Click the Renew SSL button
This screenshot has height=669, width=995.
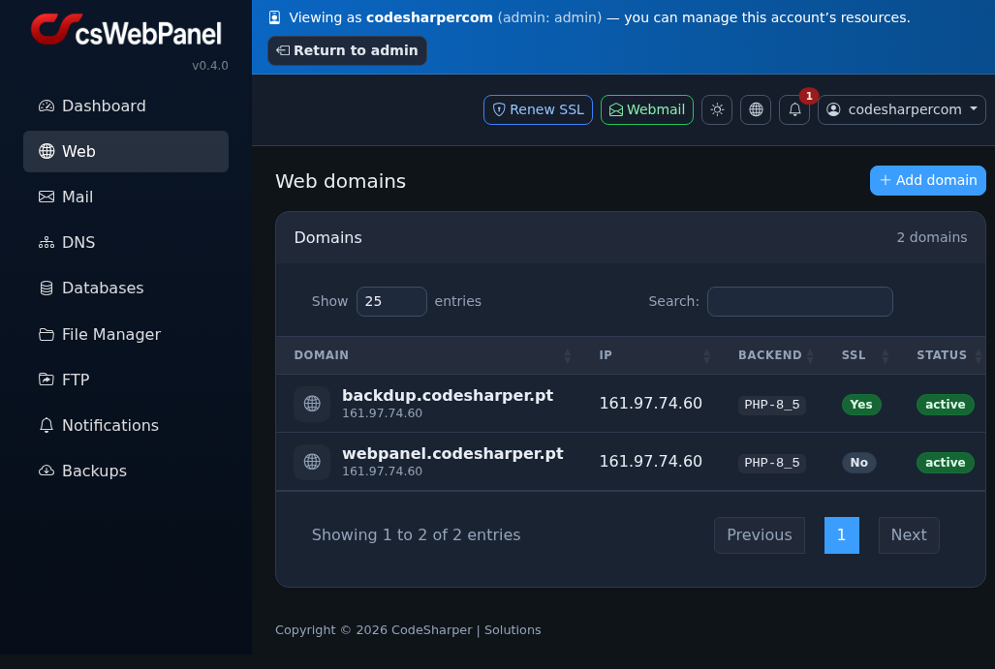tap(538, 109)
